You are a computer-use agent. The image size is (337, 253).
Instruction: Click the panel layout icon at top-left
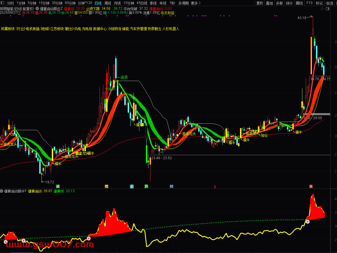[x=2, y=3]
